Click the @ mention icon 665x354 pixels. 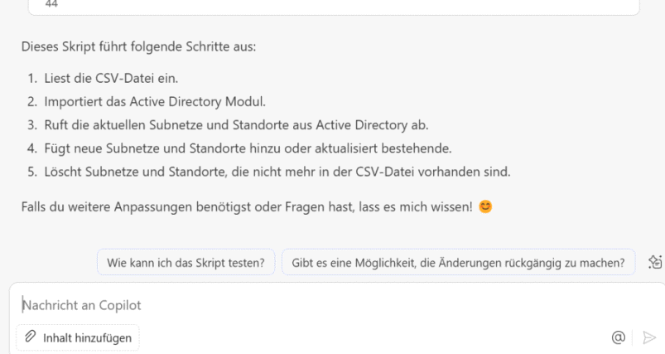[619, 337]
